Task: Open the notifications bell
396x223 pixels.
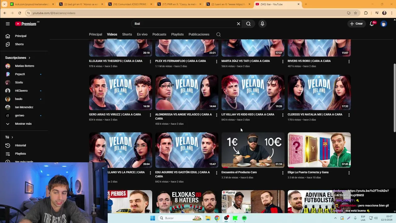Action: (x=372, y=24)
